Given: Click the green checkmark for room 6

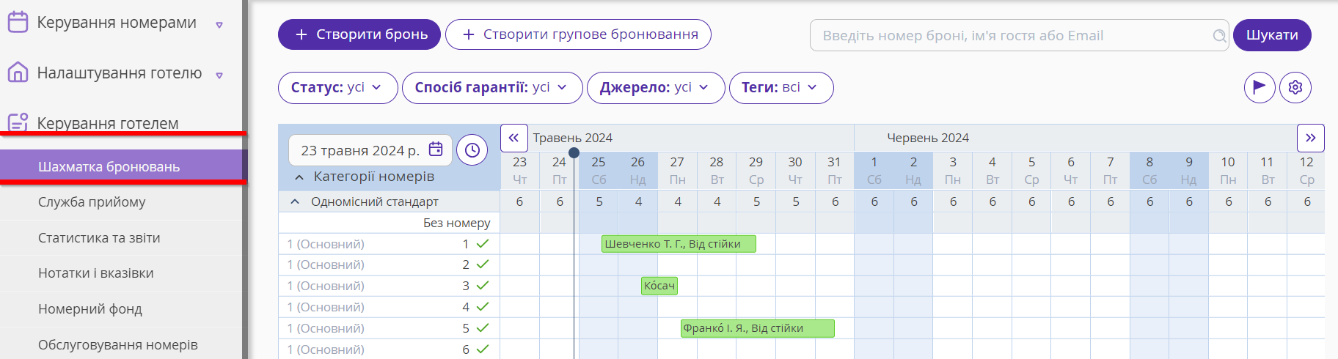Looking at the screenshot, I should [x=483, y=349].
